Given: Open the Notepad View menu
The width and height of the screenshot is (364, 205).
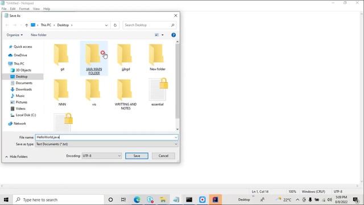Looking at the screenshot, I should click(x=36, y=9).
